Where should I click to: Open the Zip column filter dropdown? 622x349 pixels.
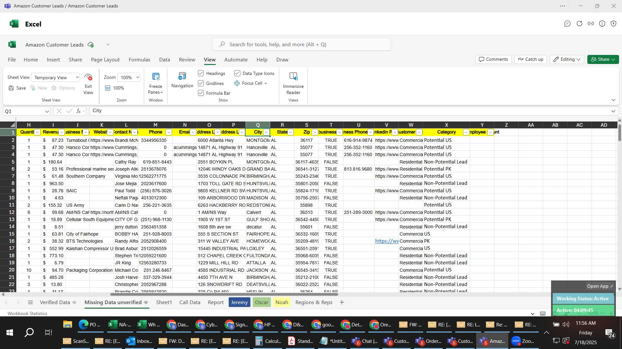[x=315, y=132]
